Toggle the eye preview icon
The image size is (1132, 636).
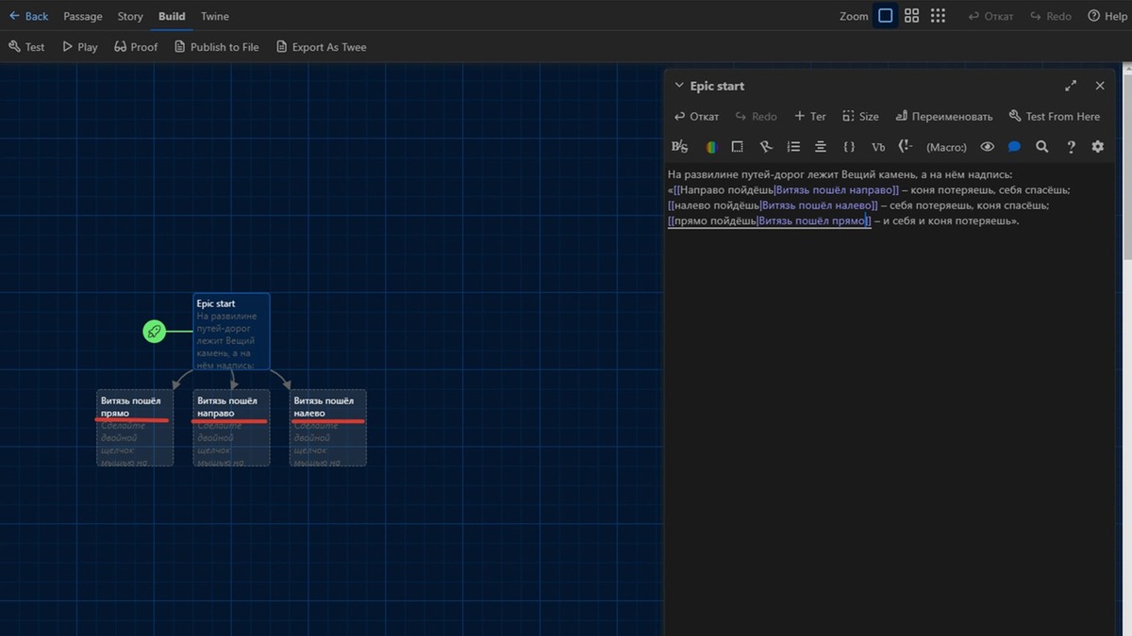click(987, 147)
